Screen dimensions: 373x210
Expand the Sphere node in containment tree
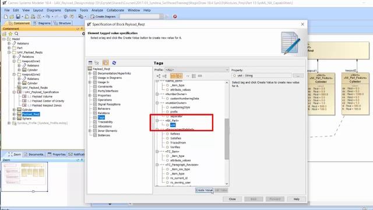click(x=14, y=118)
